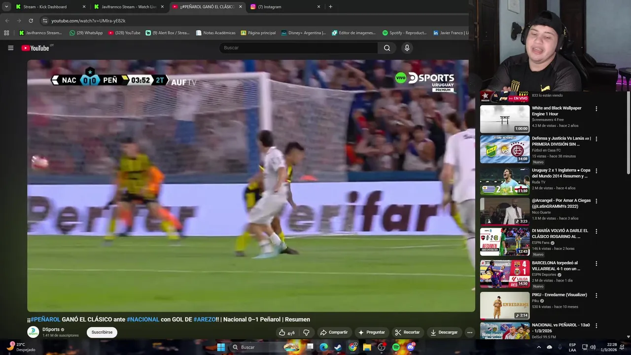
Task: Start voice search with microphone icon
Action: [x=407, y=48]
